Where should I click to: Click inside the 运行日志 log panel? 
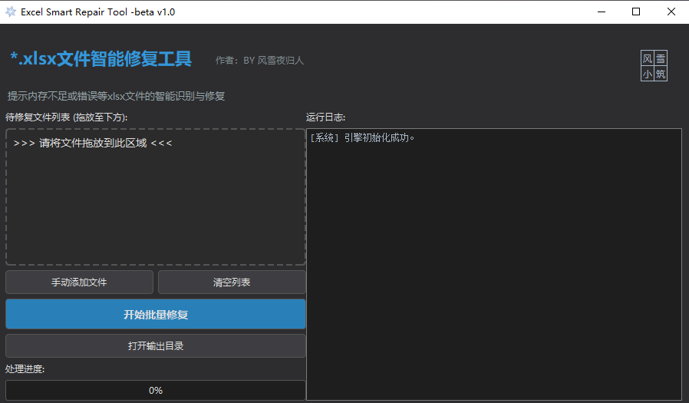[494, 264]
